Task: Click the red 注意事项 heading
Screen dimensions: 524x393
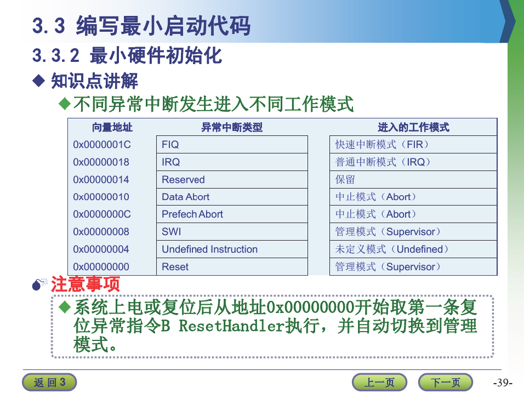Action: pos(85,284)
